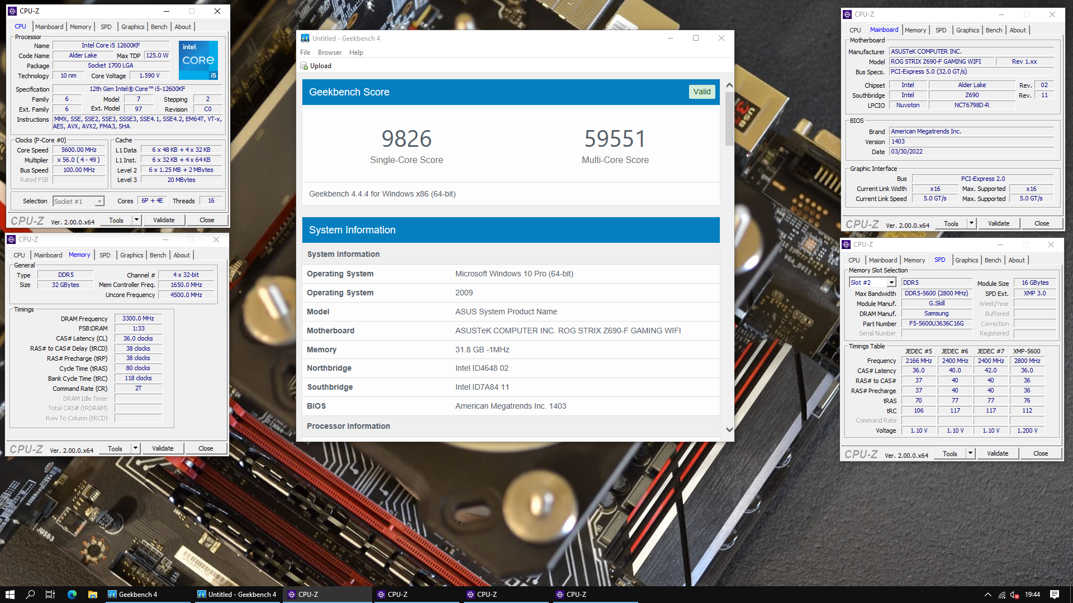The image size is (1073, 603).
Task: Click CPU-Z Memory window title icon
Action: click(x=11, y=240)
